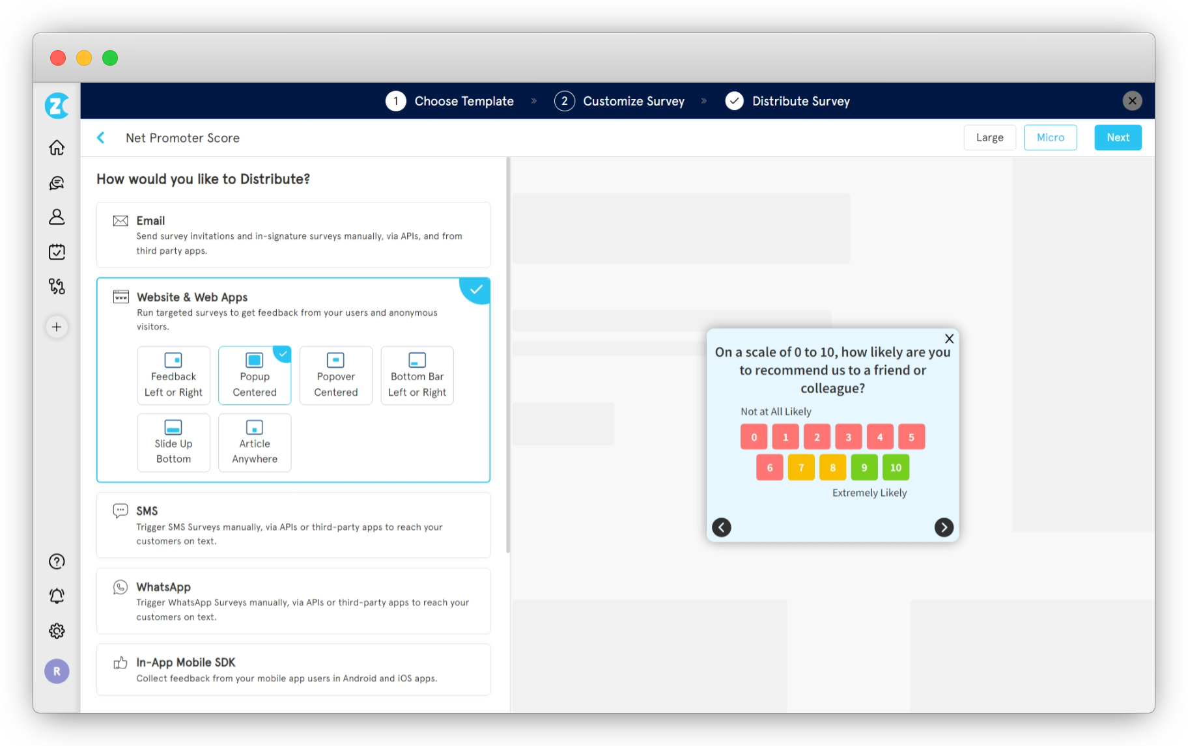Open the calendar tasks icon in sidebar
This screenshot has width=1188, height=746.
point(57,252)
